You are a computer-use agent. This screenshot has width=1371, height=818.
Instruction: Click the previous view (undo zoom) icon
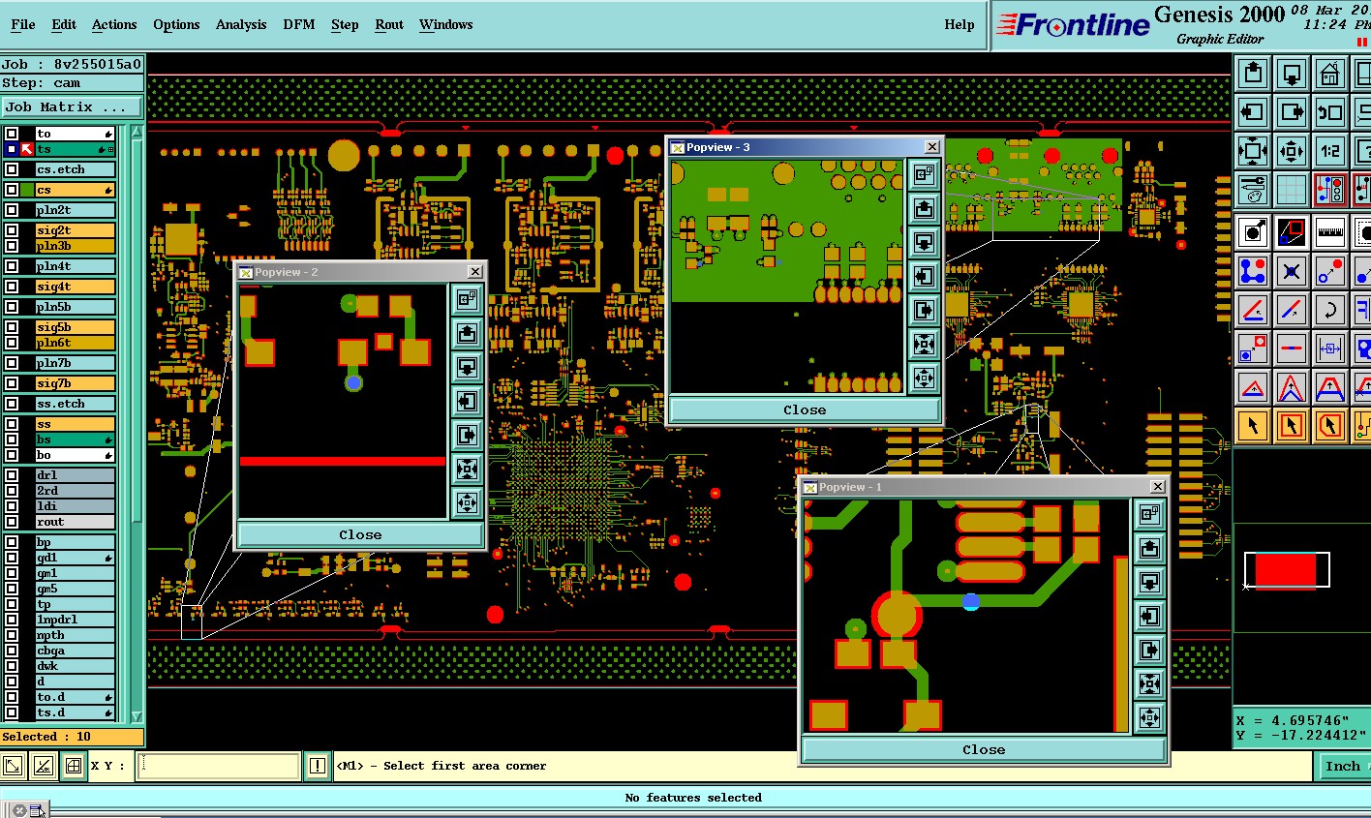coord(1329,112)
